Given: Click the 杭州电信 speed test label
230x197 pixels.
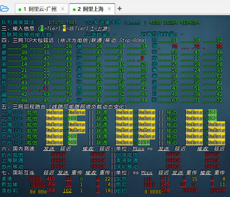Looking at the screenshot, I should point(12,154).
